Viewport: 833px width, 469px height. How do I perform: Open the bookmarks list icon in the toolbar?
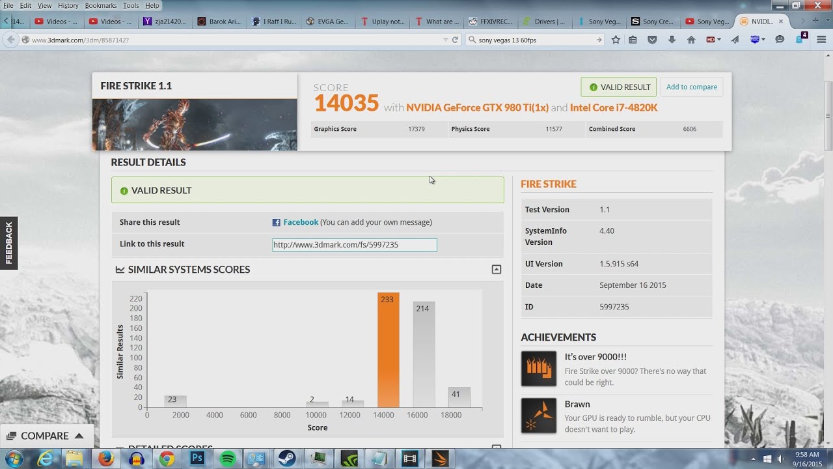(633, 40)
